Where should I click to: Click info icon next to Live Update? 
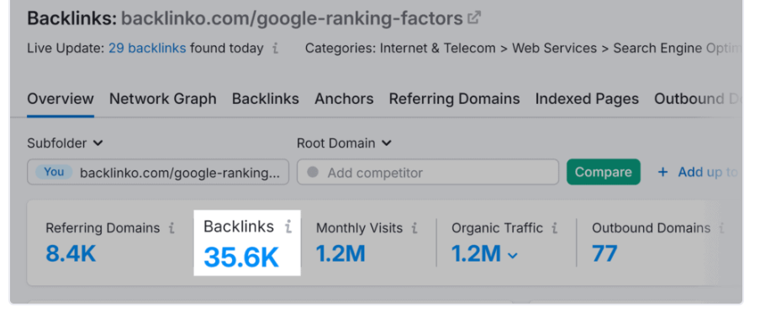[275, 49]
